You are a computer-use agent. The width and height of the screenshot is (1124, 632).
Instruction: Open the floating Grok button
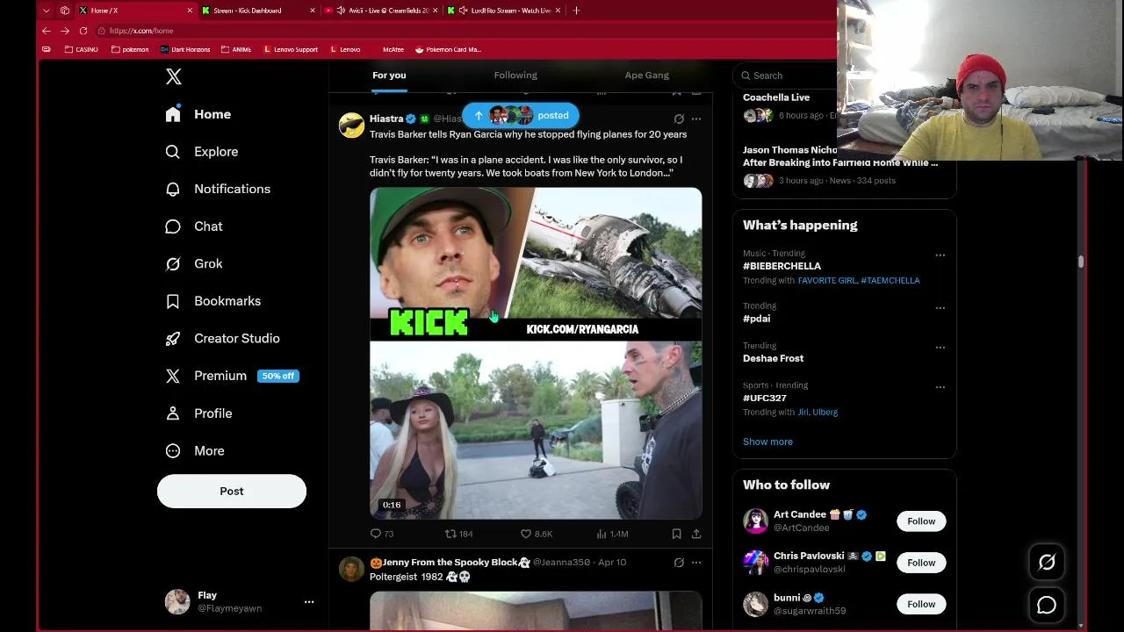pos(1047,563)
